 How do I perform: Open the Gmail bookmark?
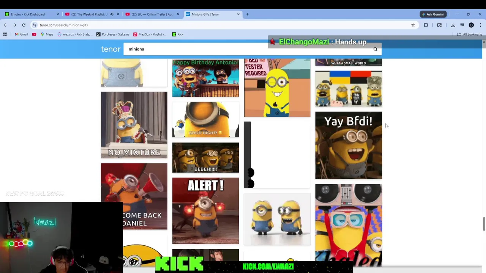point(21,34)
